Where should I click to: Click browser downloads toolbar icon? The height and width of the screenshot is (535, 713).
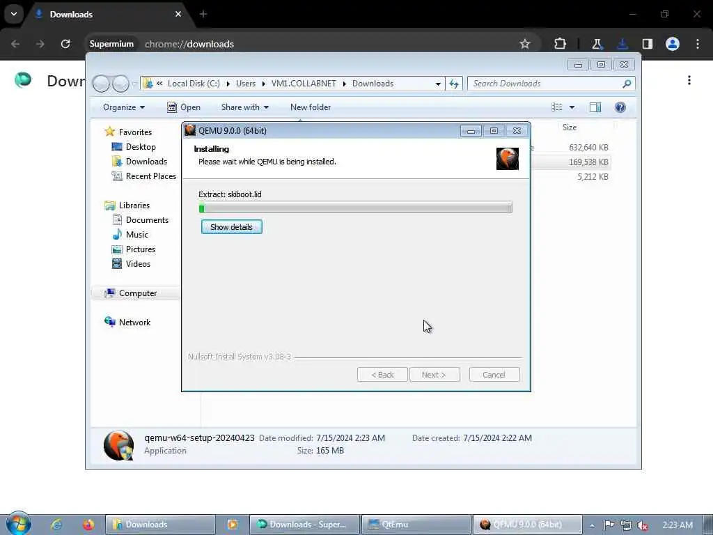[622, 44]
